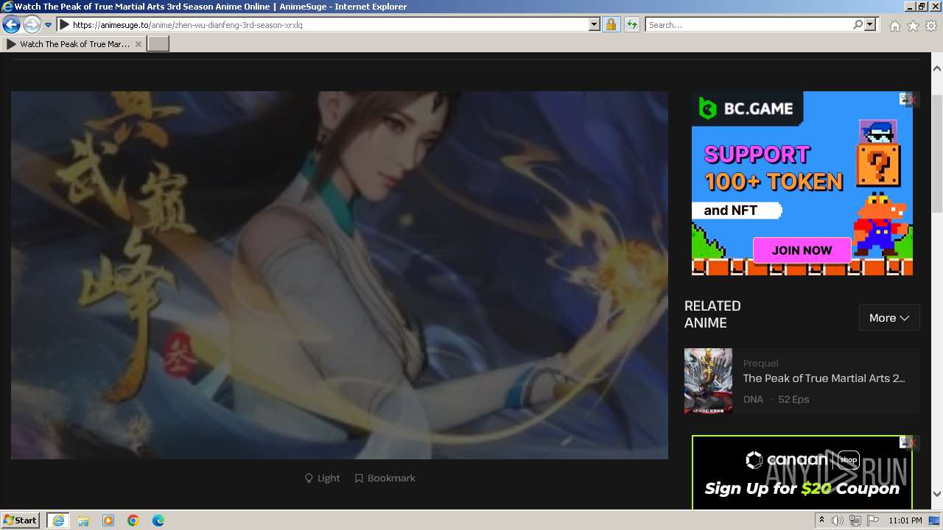This screenshot has height=530, width=943.
Task: Click the 'ONA' type label
Action: [x=753, y=400]
